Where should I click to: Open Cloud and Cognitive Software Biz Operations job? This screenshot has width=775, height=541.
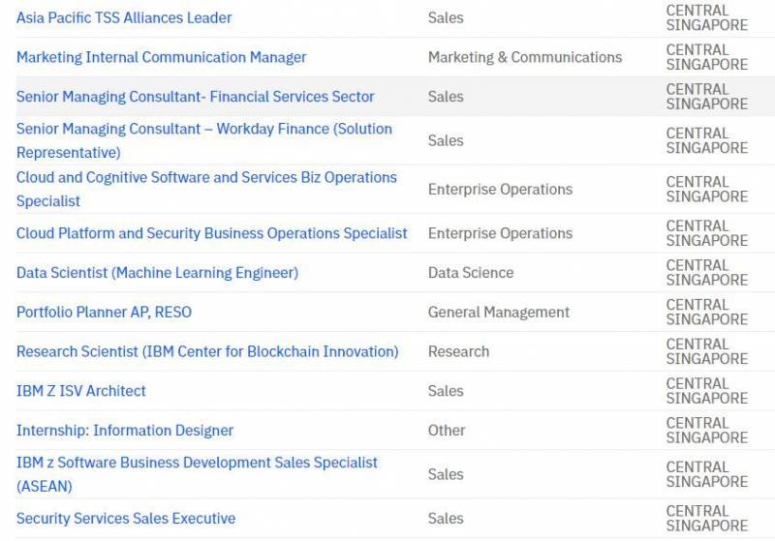[206, 178]
